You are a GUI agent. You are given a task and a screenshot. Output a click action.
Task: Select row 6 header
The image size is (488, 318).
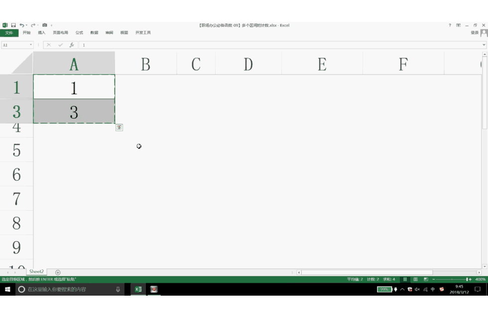pyautogui.click(x=16, y=174)
